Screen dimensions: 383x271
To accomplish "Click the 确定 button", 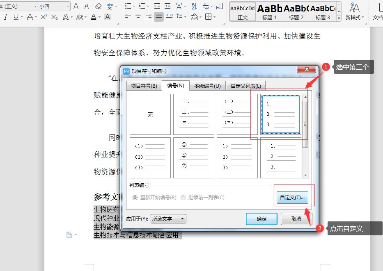I will [x=261, y=219].
